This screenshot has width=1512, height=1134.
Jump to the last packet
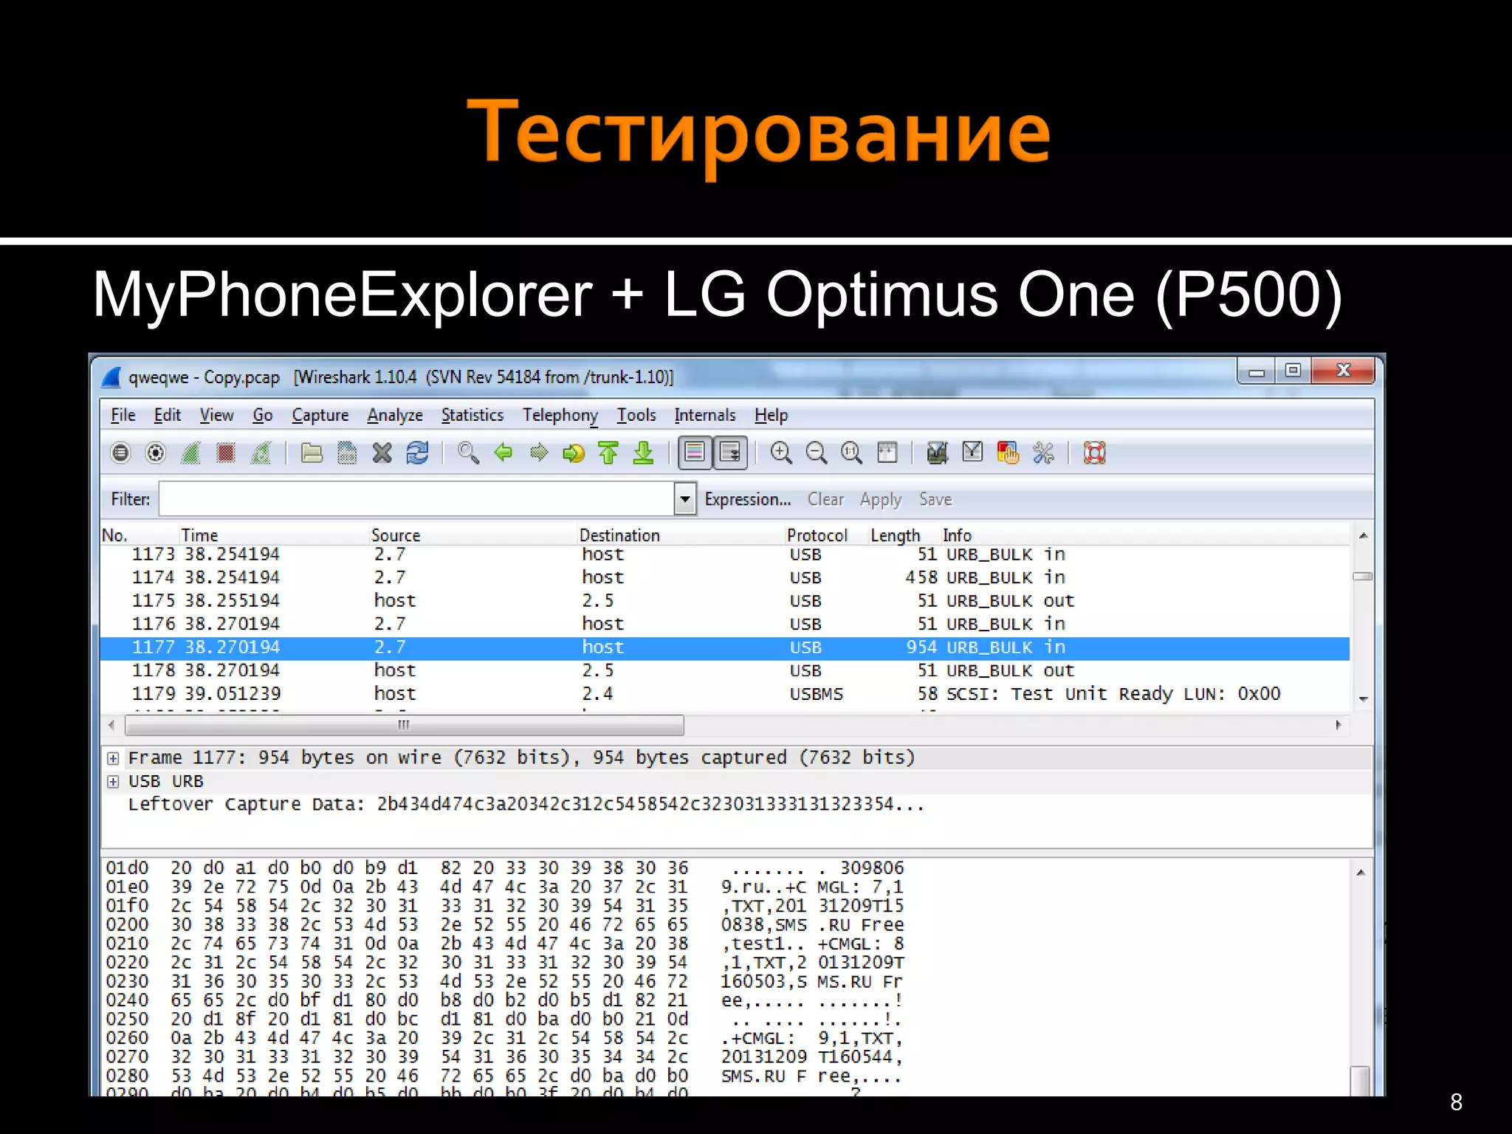pyautogui.click(x=644, y=453)
